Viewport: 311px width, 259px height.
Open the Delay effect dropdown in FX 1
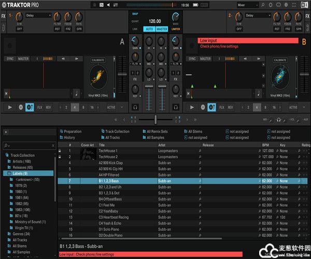click(38, 16)
